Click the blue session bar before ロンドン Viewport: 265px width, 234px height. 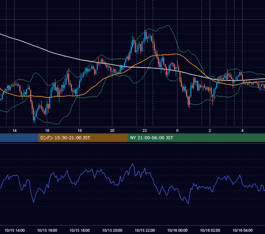coord(19,138)
